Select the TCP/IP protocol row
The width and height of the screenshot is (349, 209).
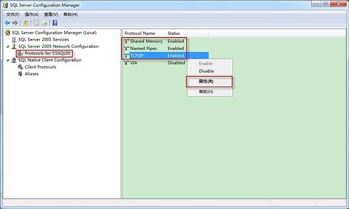tap(166, 56)
